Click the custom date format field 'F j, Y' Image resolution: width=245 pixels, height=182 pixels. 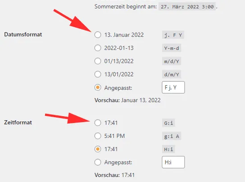[173, 87]
